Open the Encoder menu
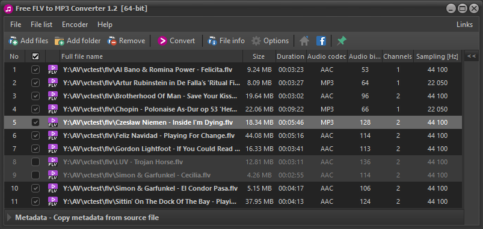Image resolution: width=483 pixels, height=229 pixels. tap(75, 25)
